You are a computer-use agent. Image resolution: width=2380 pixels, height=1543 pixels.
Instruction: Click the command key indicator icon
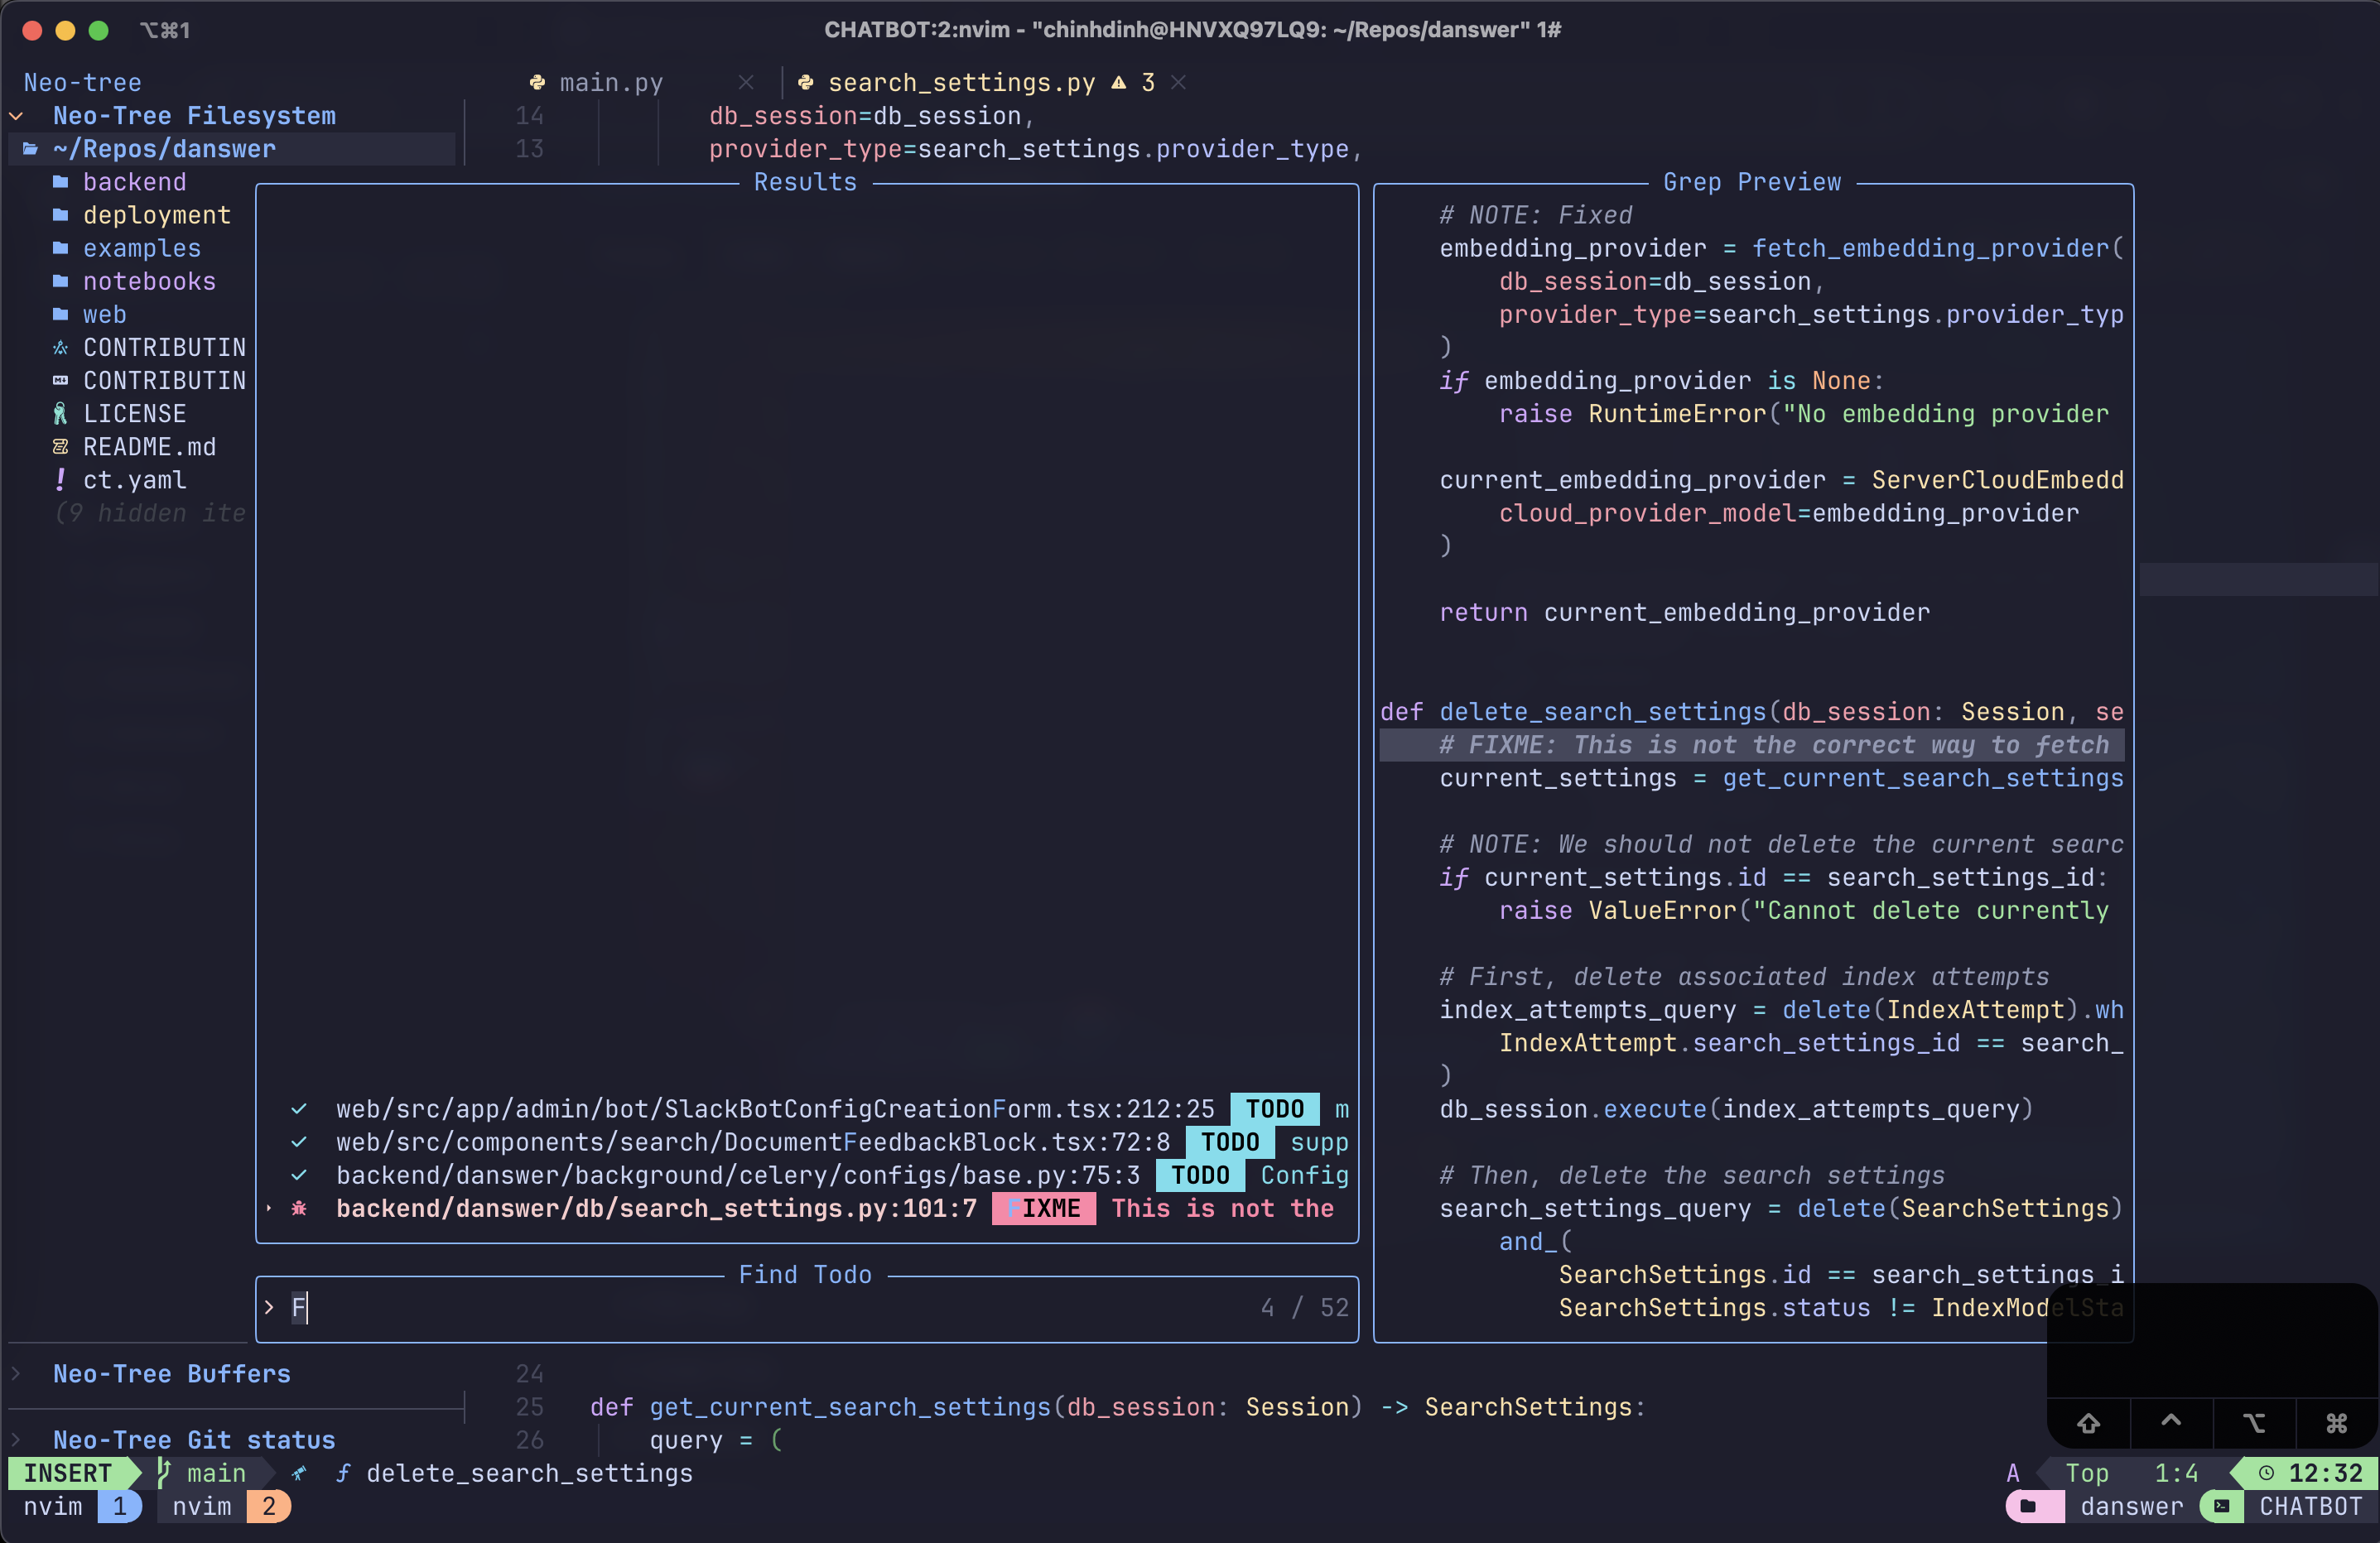tap(2336, 1422)
